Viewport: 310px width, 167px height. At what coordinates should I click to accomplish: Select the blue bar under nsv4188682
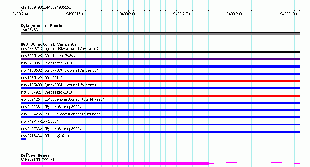click(x=160, y=74)
